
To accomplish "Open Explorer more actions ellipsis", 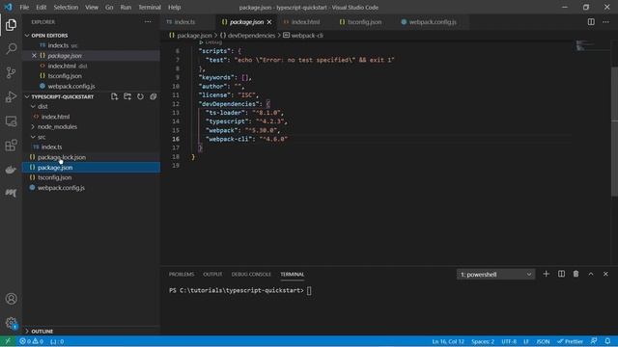I will point(148,22).
